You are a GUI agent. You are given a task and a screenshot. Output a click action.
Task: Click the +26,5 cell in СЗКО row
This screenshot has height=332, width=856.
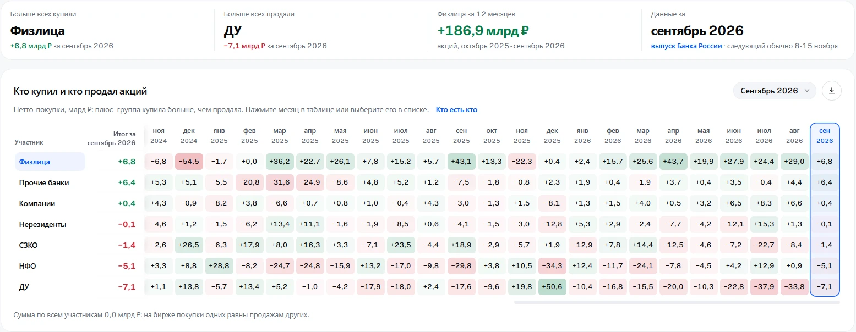(x=189, y=245)
